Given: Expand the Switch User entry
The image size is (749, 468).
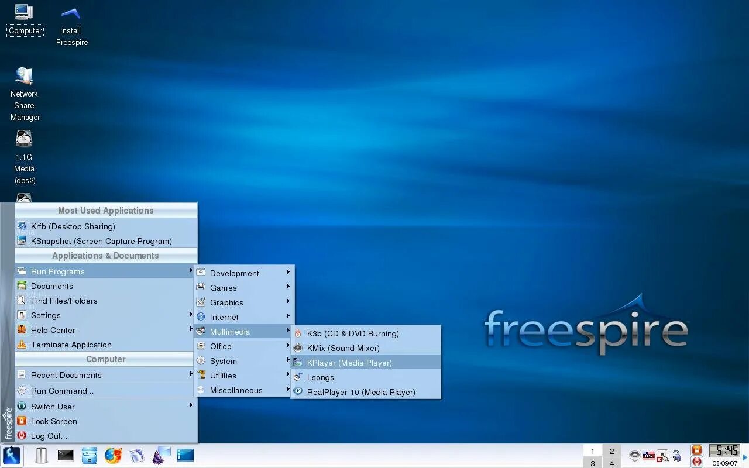Looking at the screenshot, I should click(106, 407).
